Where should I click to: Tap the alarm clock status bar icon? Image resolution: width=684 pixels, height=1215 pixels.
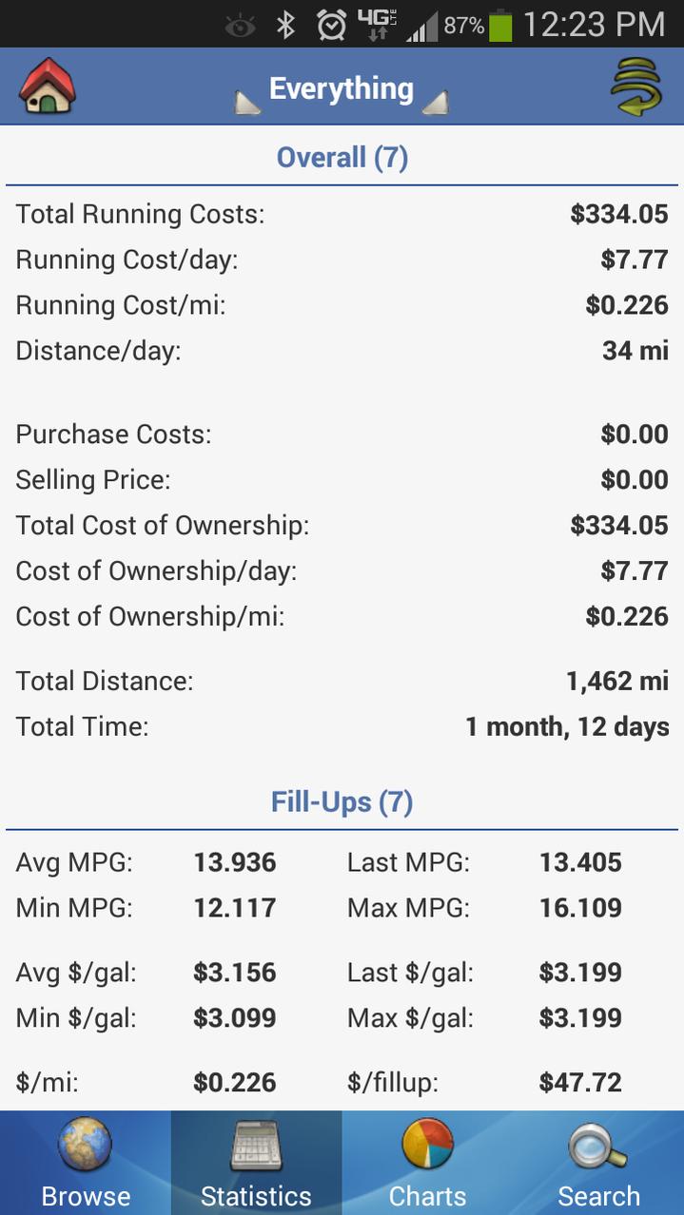[331, 24]
